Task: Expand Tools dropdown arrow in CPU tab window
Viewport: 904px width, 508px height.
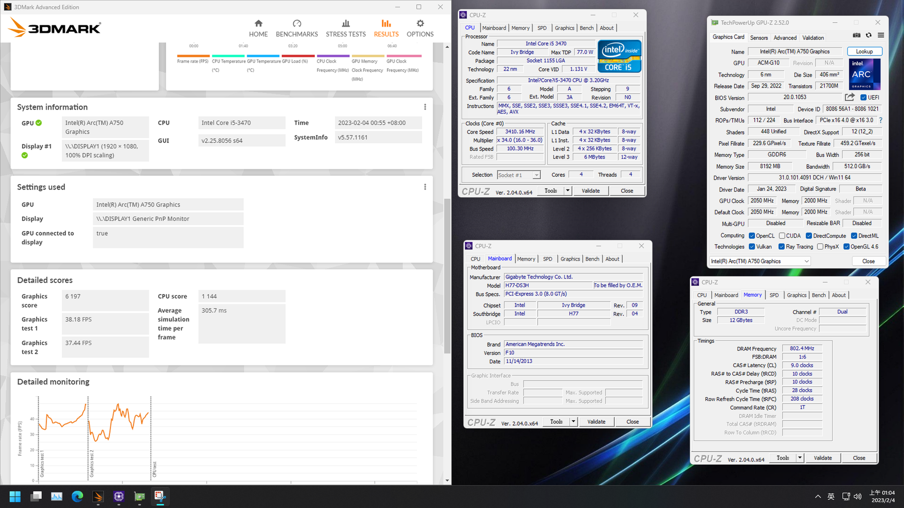Action: pos(568,190)
